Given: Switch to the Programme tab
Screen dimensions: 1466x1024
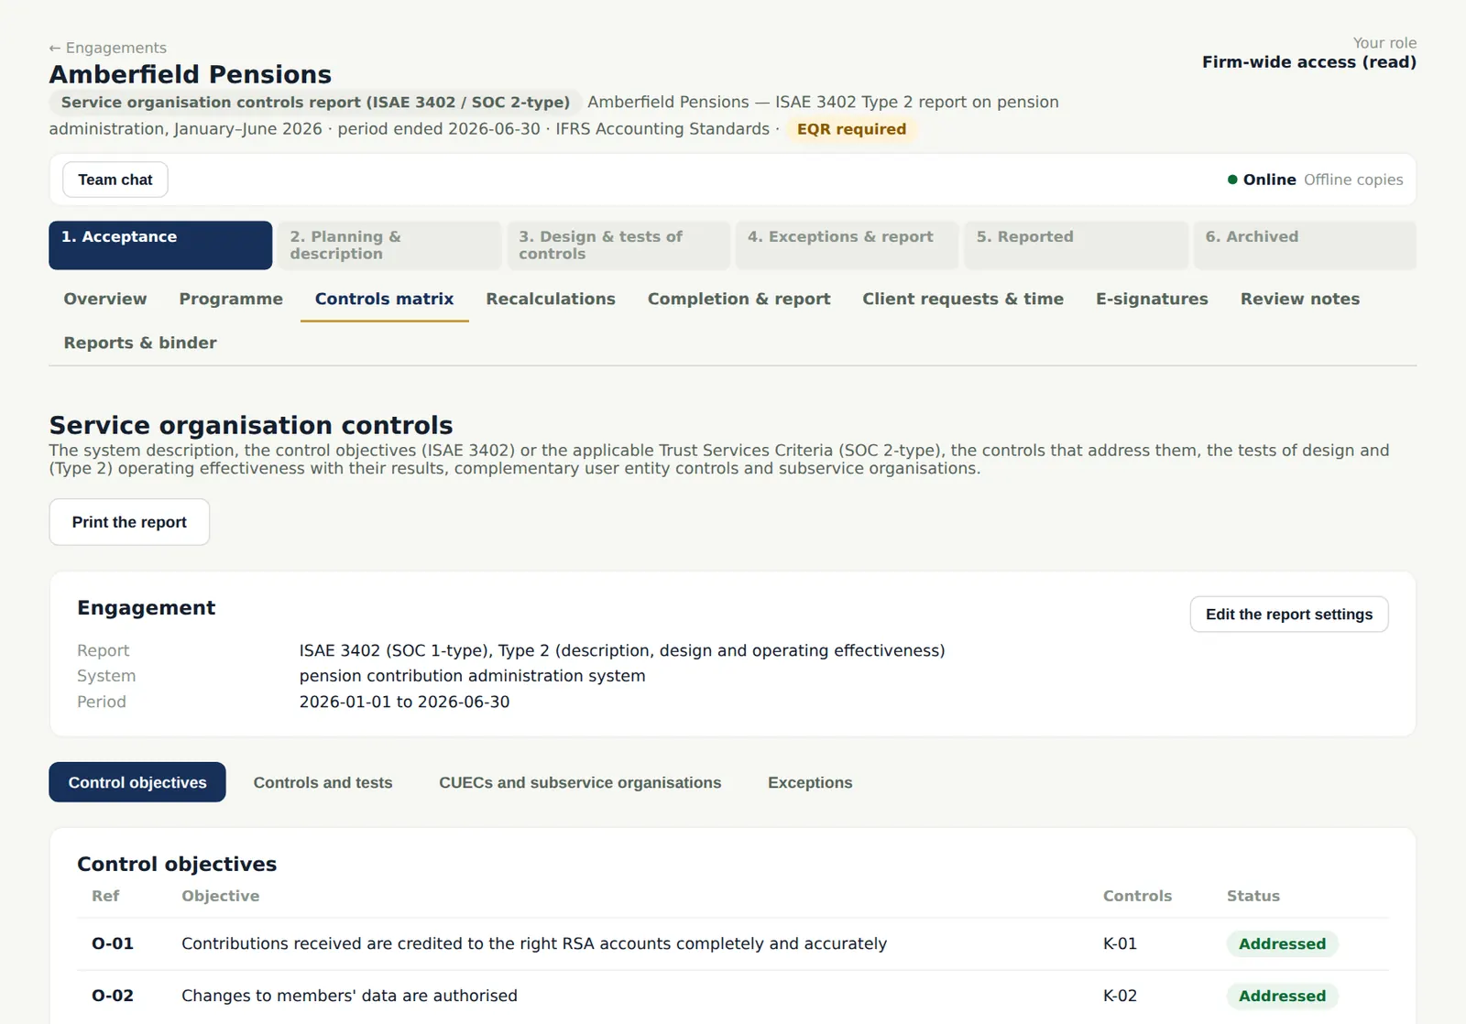Looking at the screenshot, I should [231, 299].
